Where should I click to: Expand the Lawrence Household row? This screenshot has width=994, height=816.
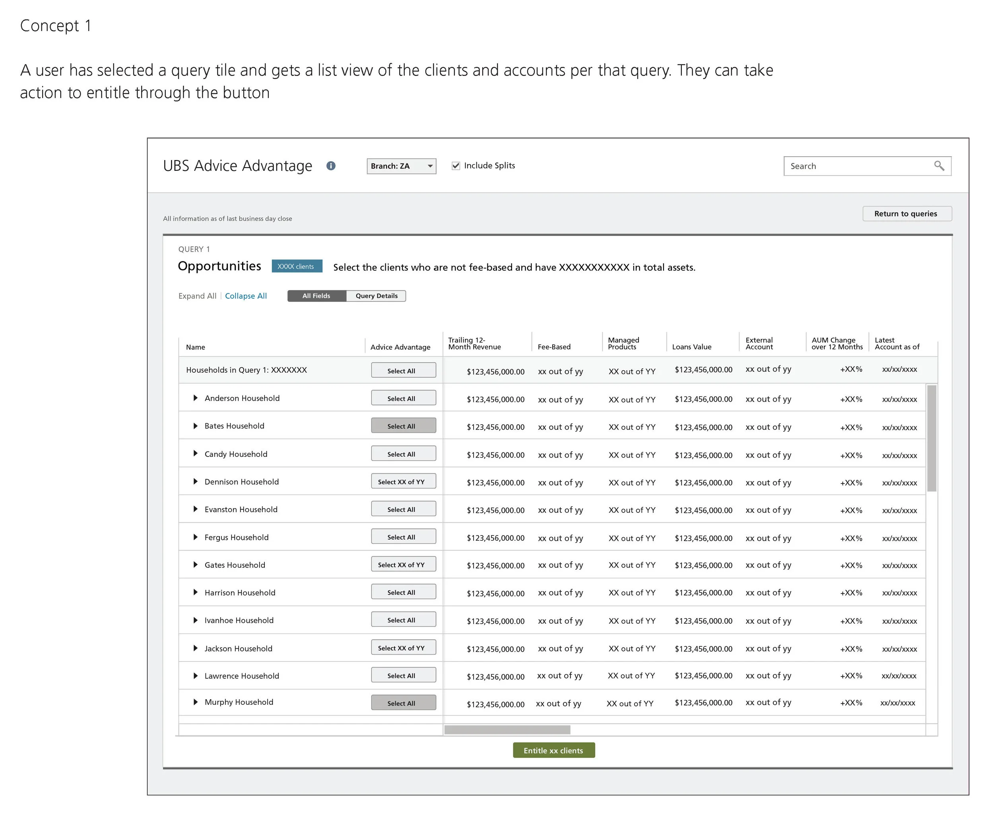pyautogui.click(x=195, y=675)
